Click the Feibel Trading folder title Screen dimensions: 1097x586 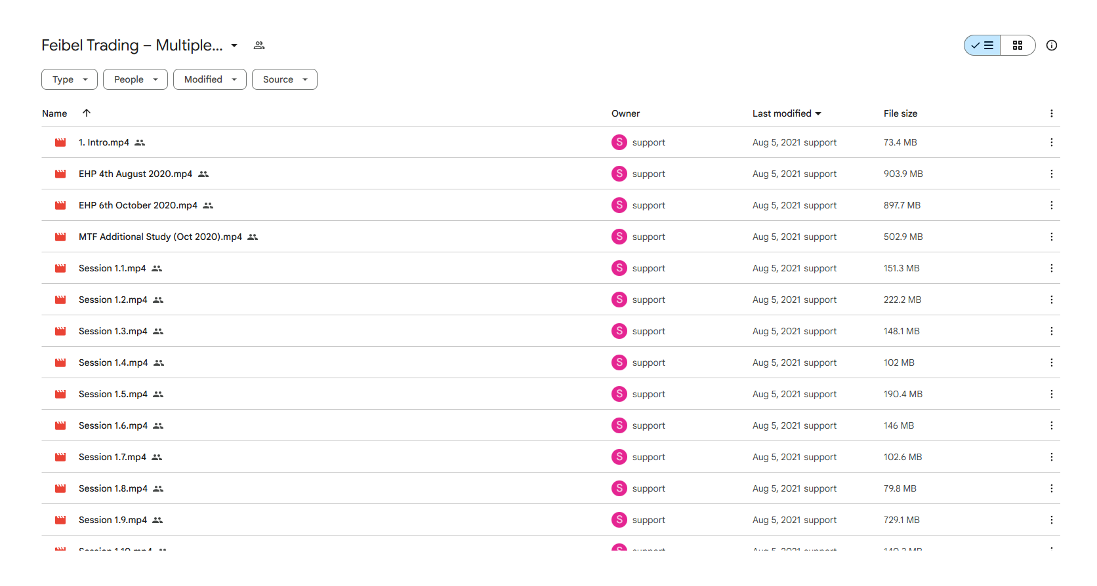coord(132,45)
